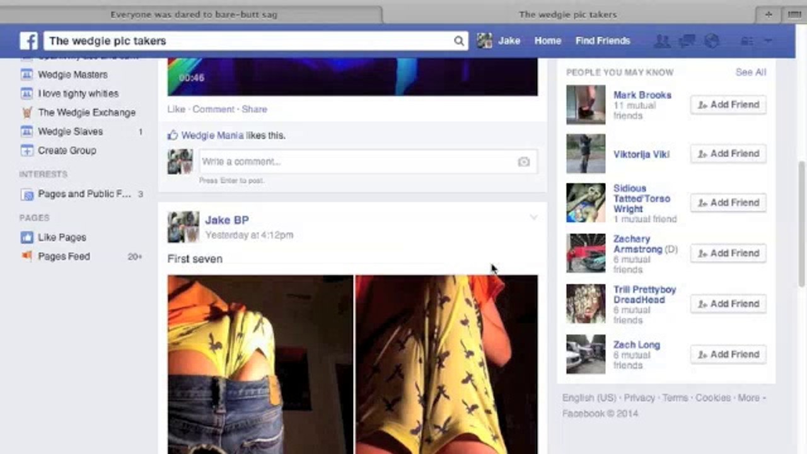Open Wedgie Slaves group
The image size is (807, 454).
(70, 131)
